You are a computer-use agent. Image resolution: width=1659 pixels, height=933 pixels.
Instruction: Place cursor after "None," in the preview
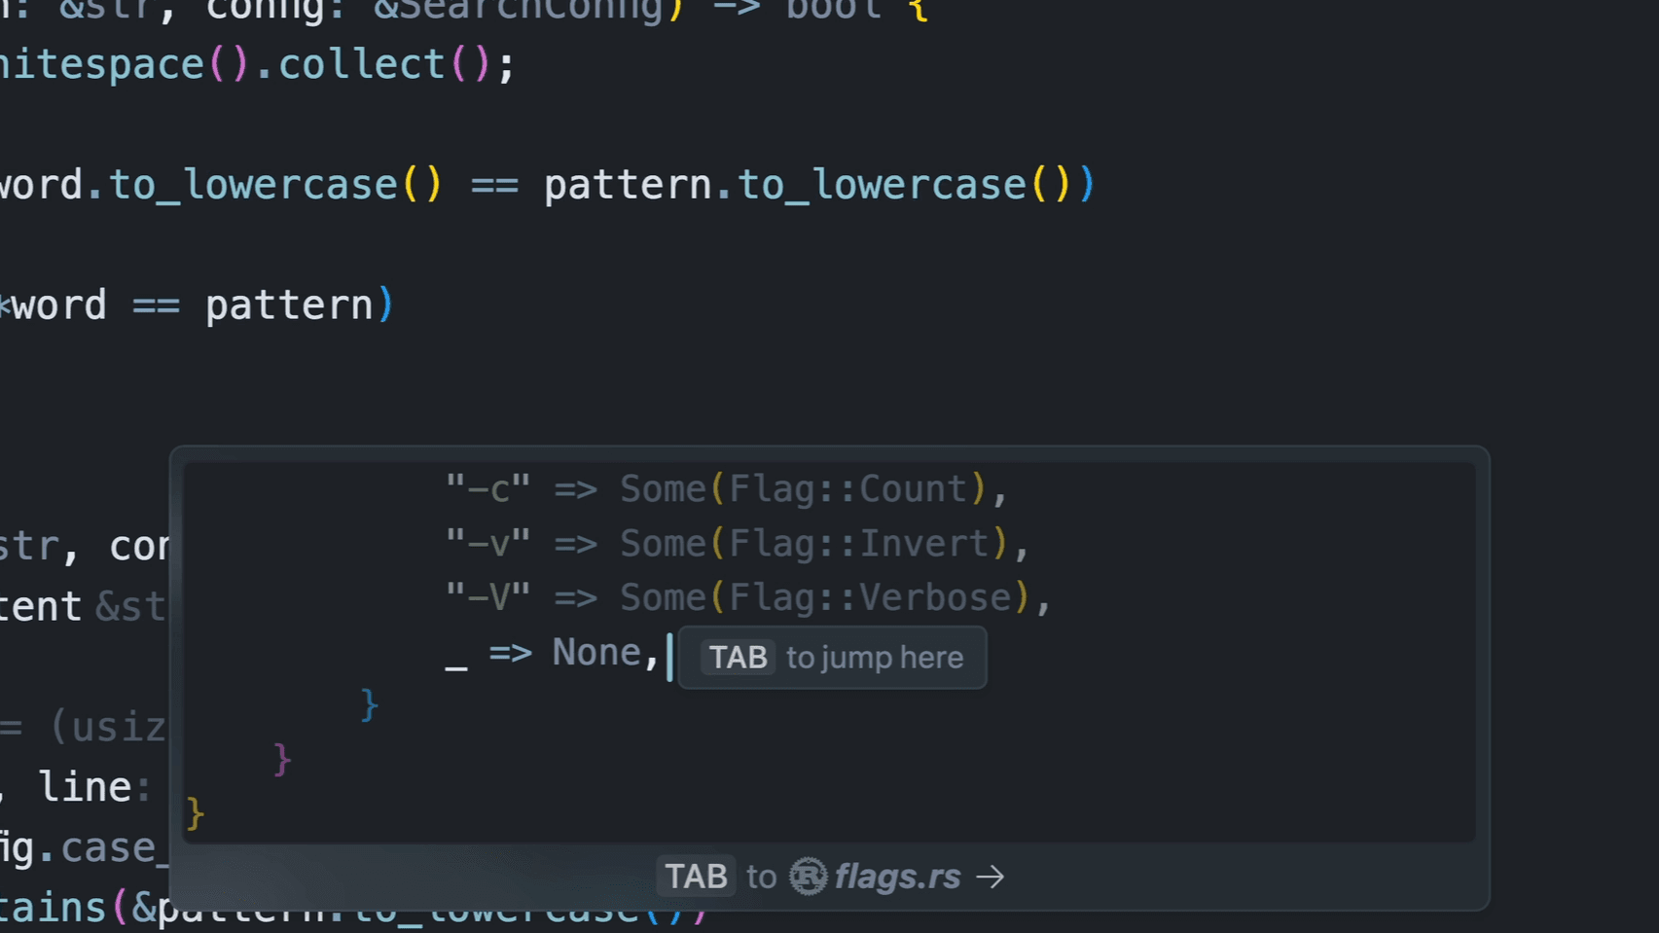(x=667, y=654)
